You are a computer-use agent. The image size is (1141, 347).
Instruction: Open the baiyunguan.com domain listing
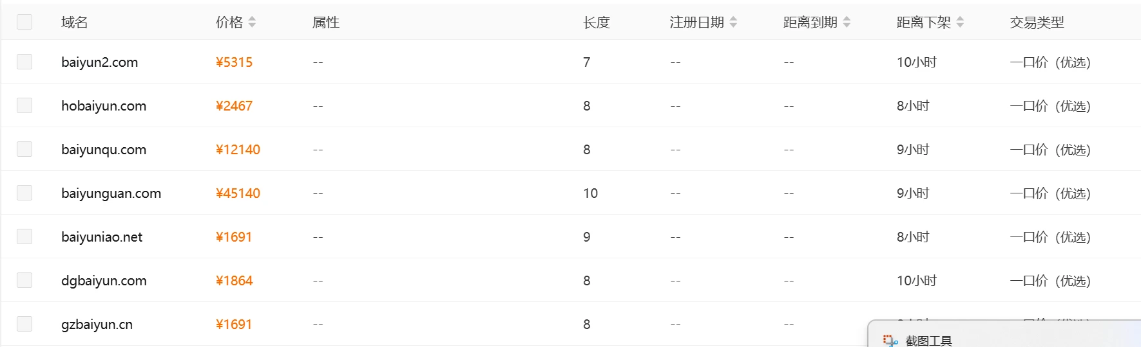[111, 193]
